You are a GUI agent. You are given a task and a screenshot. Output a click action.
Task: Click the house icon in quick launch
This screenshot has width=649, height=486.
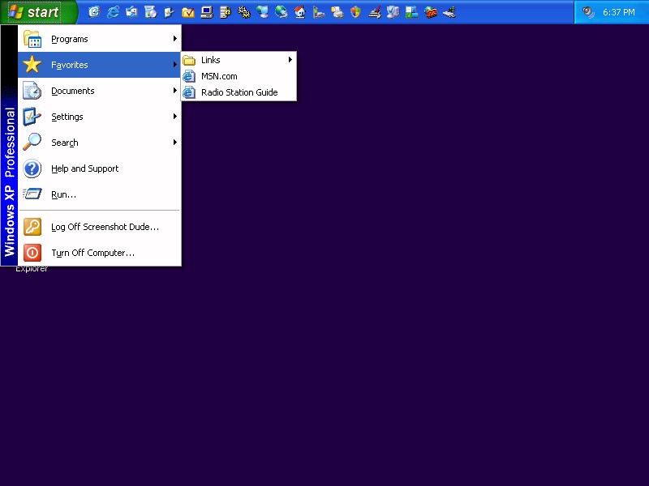point(299,12)
